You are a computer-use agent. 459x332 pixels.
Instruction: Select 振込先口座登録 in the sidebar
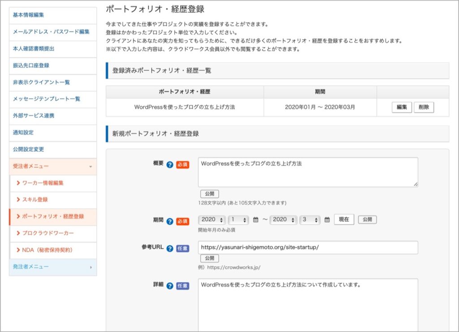point(53,65)
